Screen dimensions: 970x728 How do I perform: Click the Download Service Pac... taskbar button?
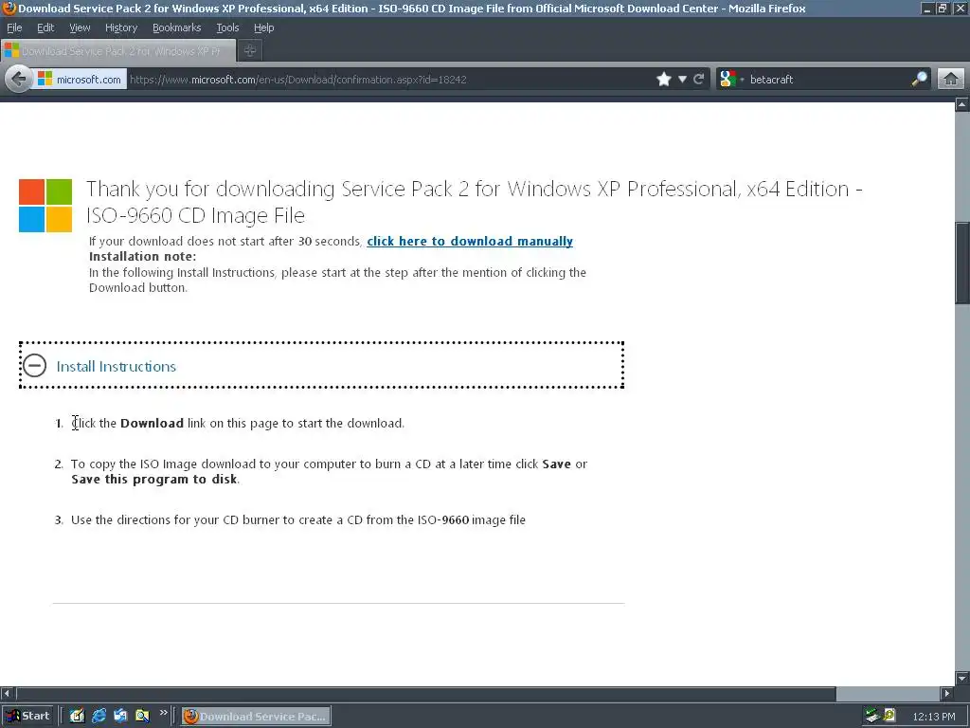pyautogui.click(x=256, y=717)
